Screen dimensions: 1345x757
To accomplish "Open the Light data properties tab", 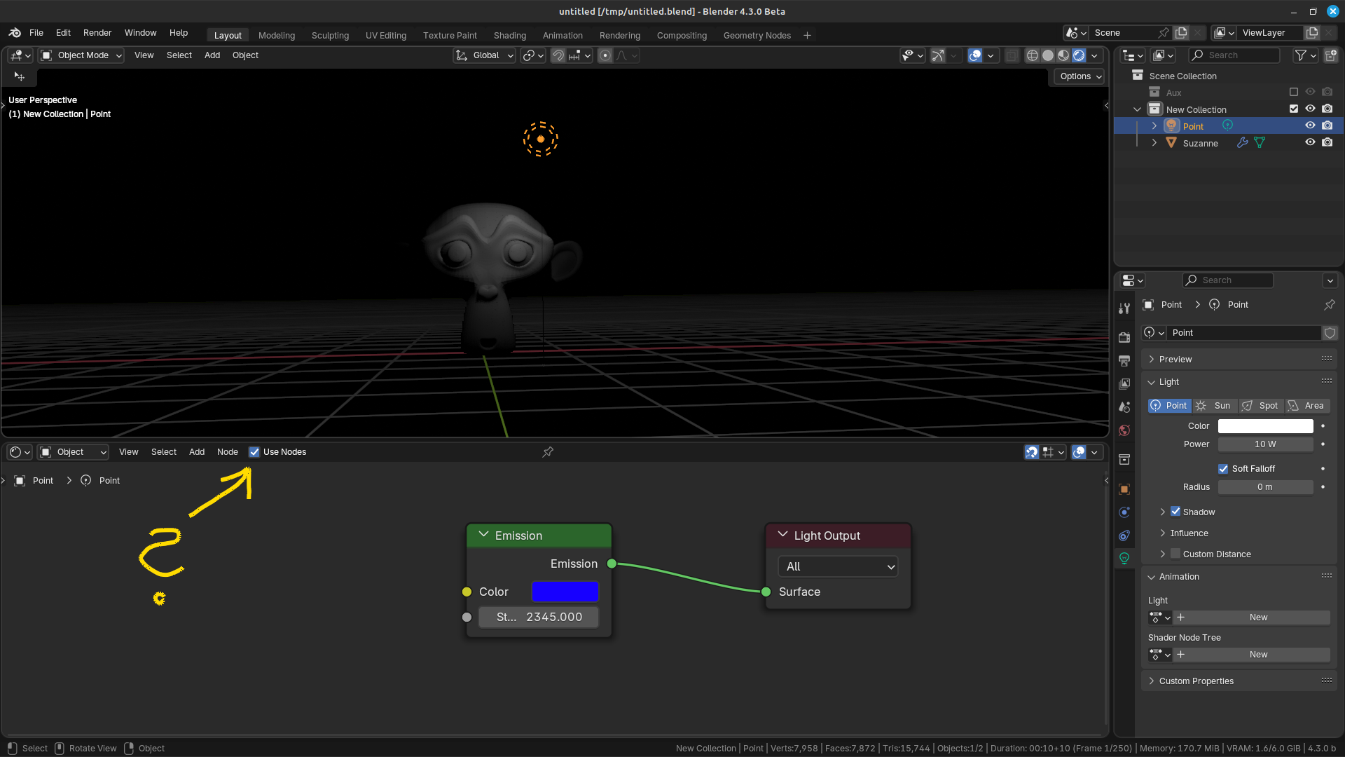I will pos(1124,559).
